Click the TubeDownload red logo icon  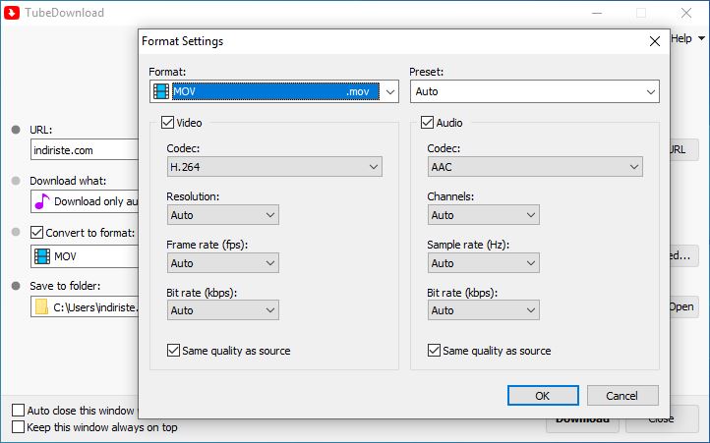point(12,13)
